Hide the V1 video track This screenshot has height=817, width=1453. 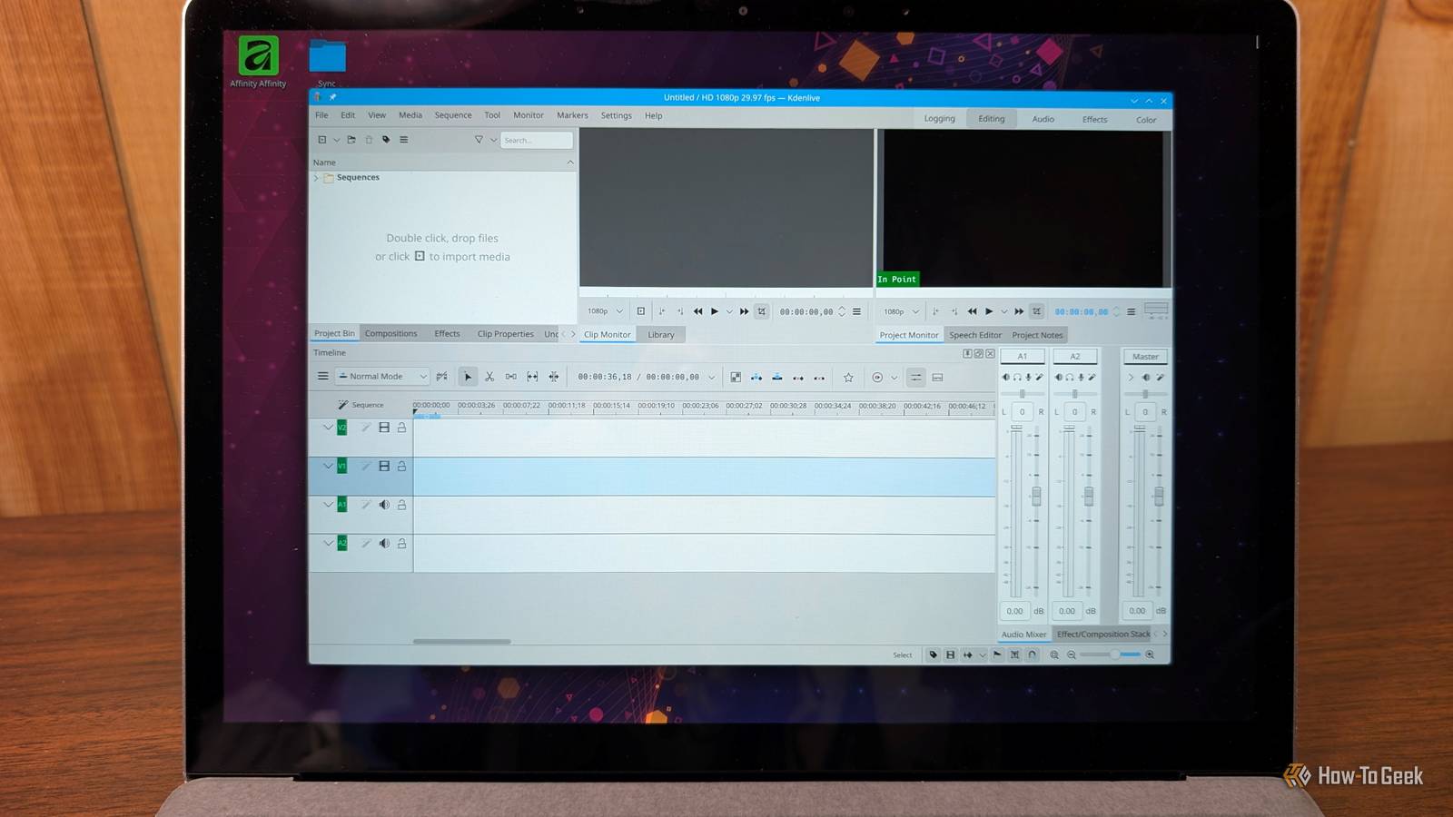384,466
